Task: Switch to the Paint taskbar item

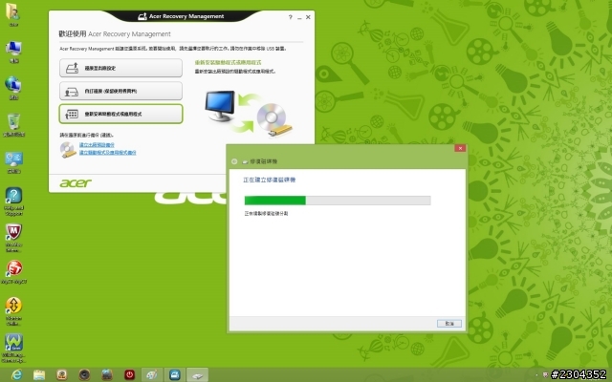Action: point(152,375)
